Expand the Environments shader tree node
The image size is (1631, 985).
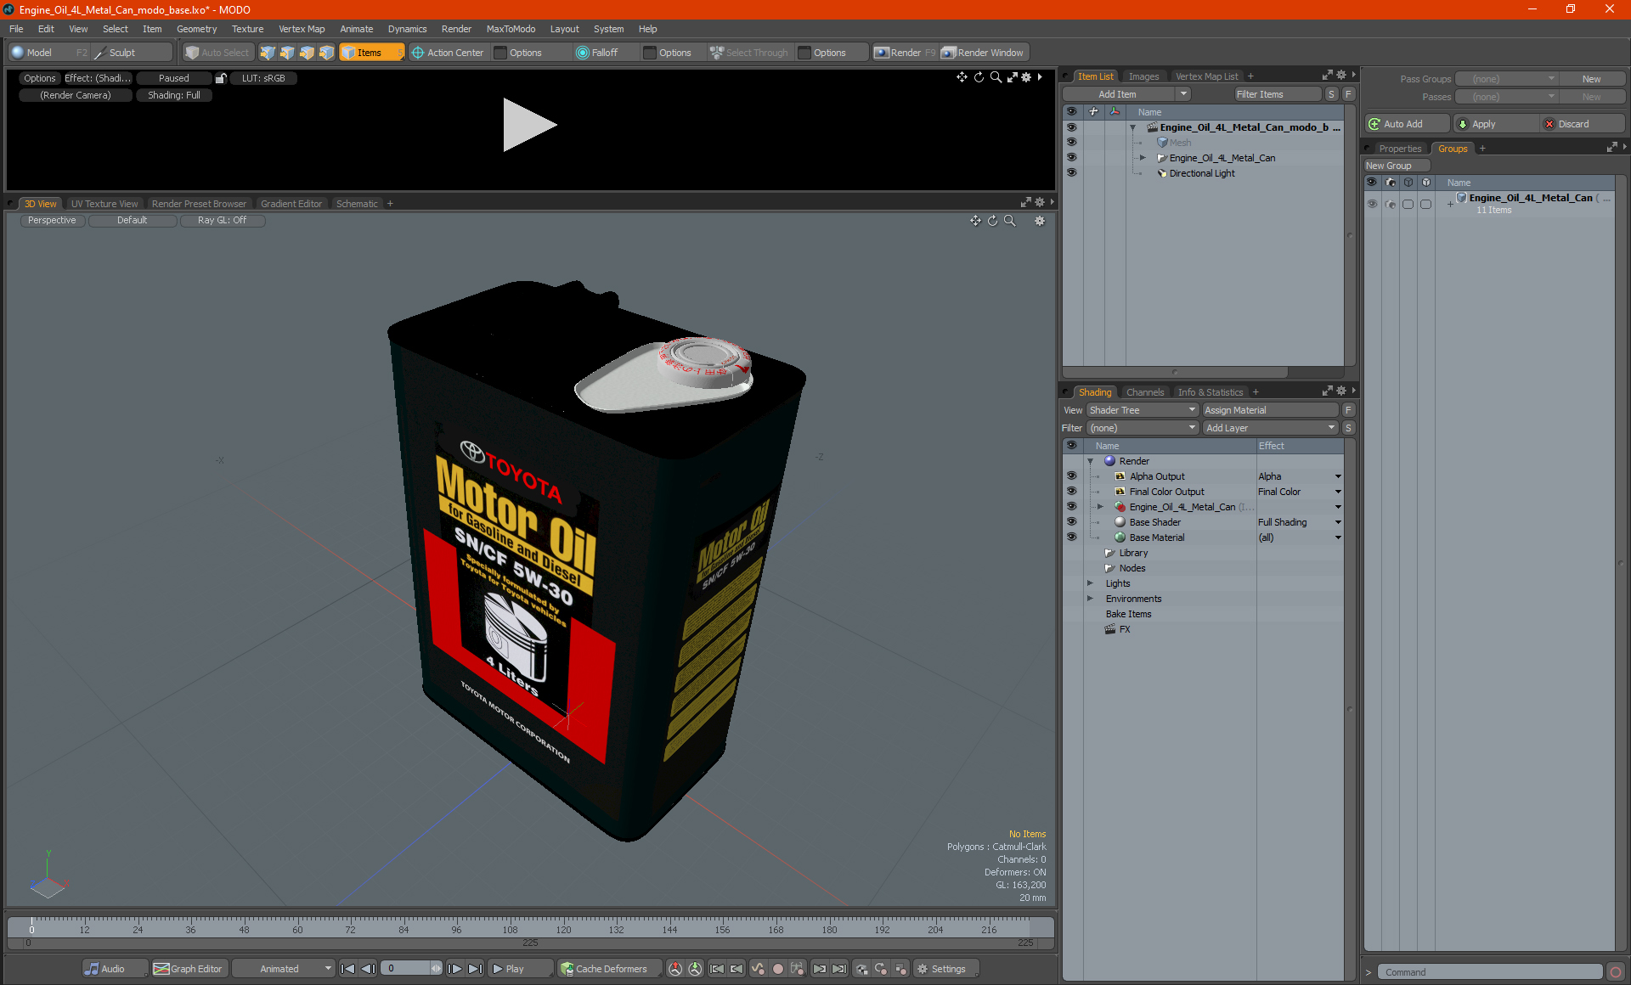tap(1090, 599)
